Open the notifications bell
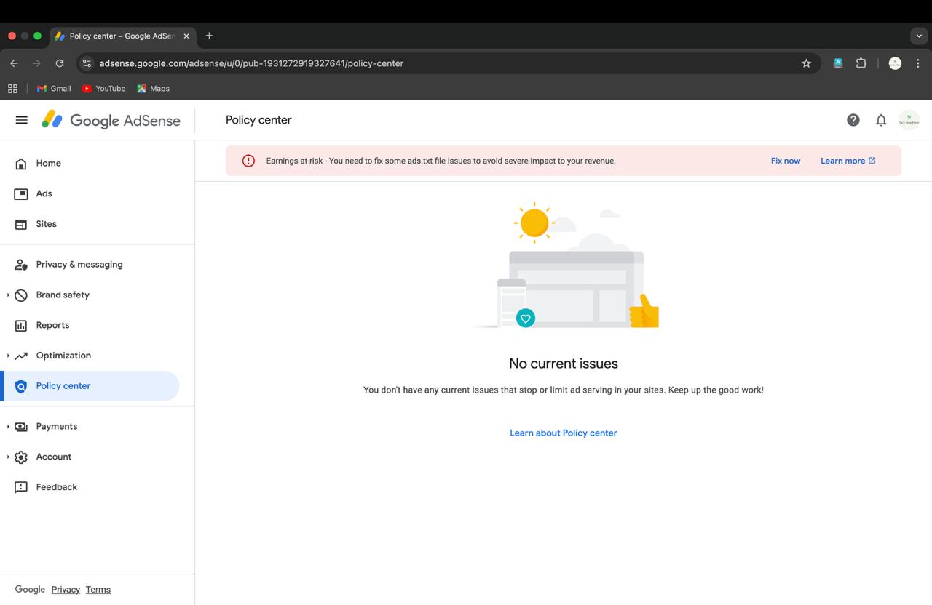 click(881, 120)
